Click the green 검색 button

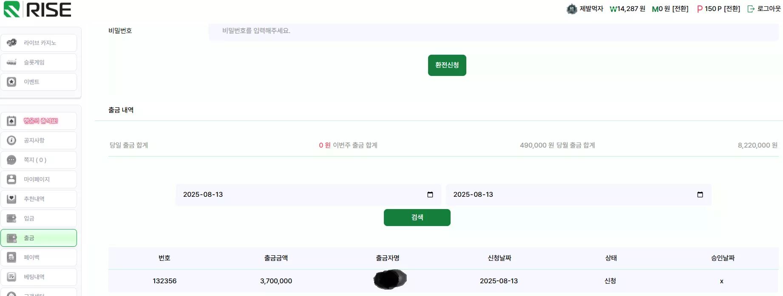[417, 218]
